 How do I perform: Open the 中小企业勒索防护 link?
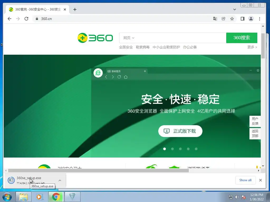(x=166, y=47)
